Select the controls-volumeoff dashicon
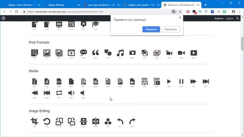 (x=82, y=93)
